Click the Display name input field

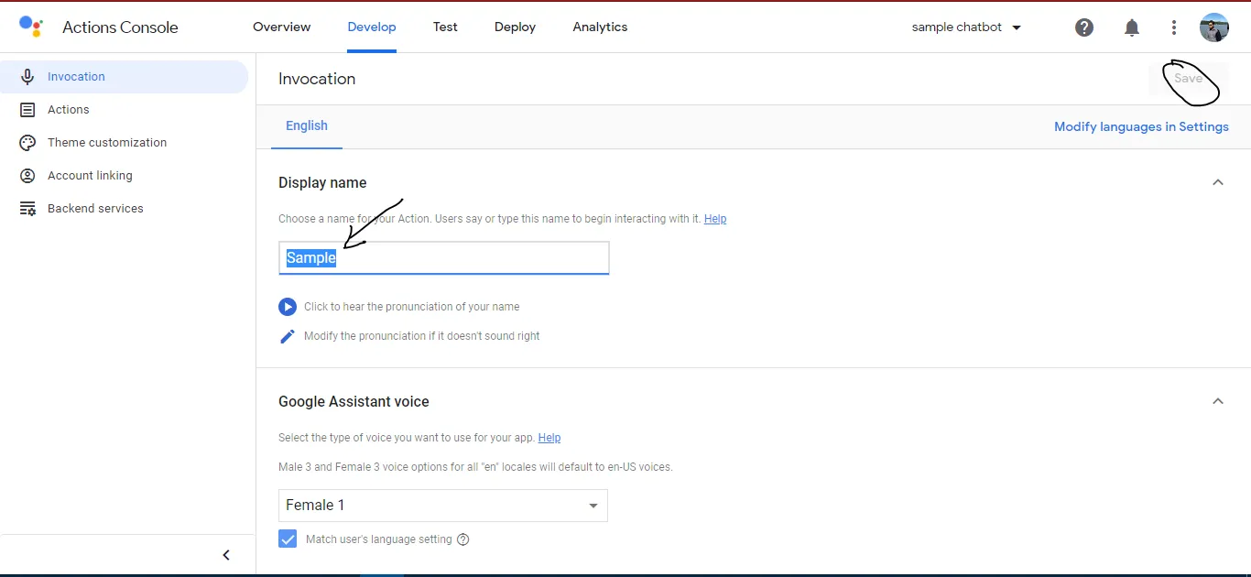(444, 258)
